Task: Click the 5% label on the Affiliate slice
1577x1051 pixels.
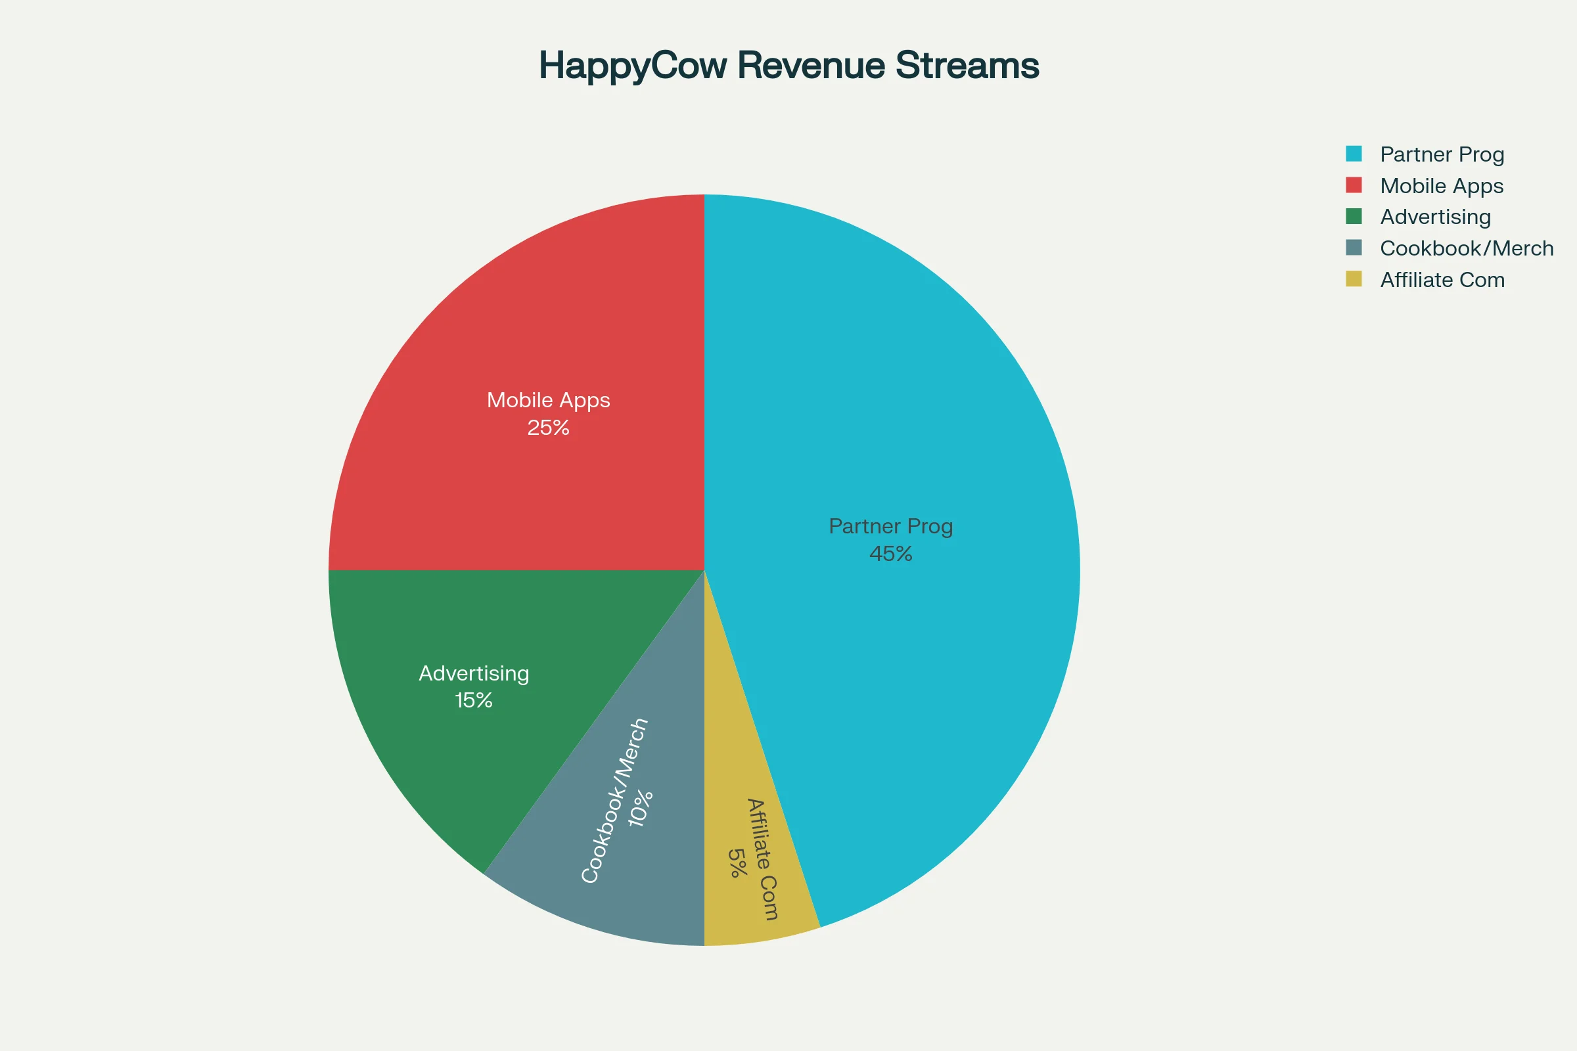Action: (x=737, y=864)
